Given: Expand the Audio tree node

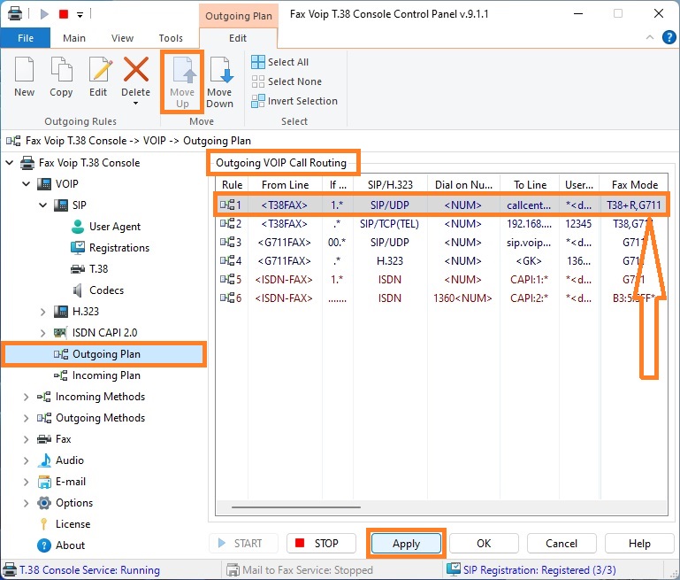Looking at the screenshot, I should (26, 460).
